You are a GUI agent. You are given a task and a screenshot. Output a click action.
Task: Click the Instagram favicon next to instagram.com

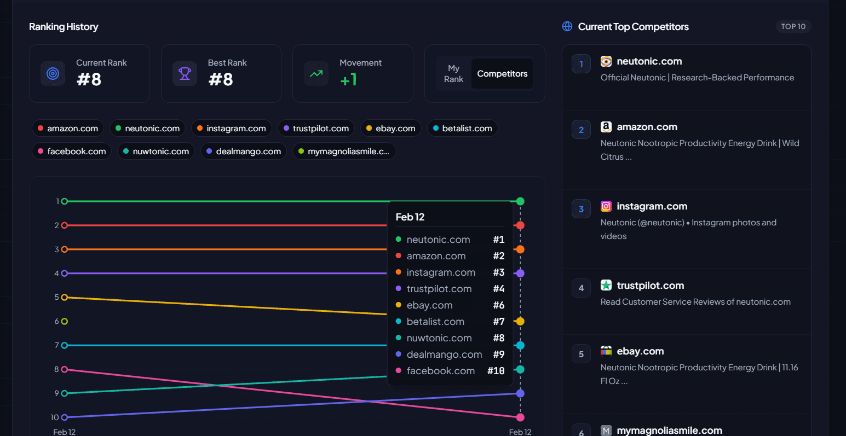(x=606, y=206)
